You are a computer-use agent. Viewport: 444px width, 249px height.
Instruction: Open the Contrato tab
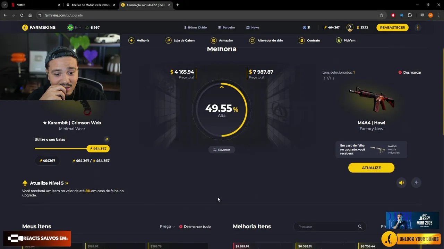point(309,40)
